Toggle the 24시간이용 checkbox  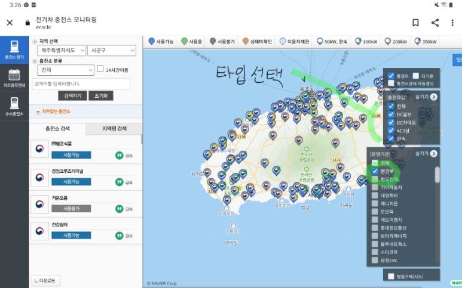(100, 69)
